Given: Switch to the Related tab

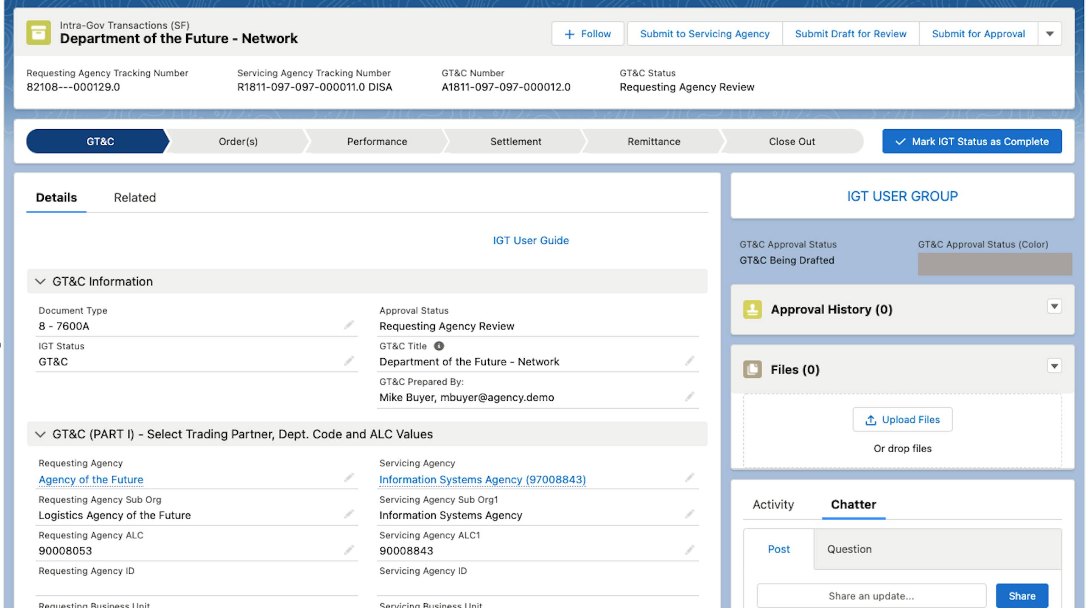Looking at the screenshot, I should (134, 198).
